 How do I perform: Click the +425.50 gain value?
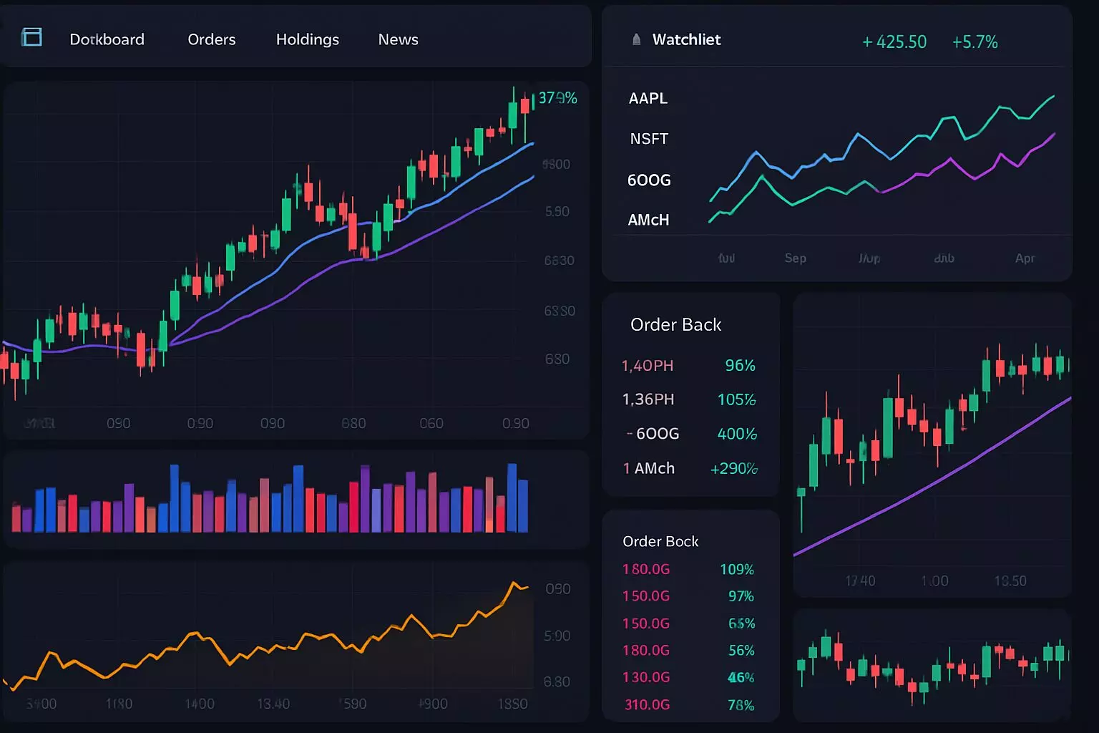pyautogui.click(x=894, y=42)
